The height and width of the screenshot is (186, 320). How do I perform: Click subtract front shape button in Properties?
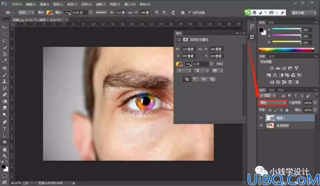click(x=195, y=79)
